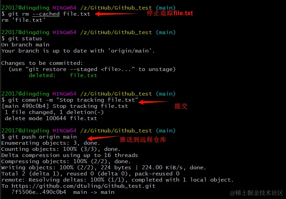This screenshot has width=286, height=199.
Task: Select 'remote: Resolving deltas' line
Action: click(117, 180)
